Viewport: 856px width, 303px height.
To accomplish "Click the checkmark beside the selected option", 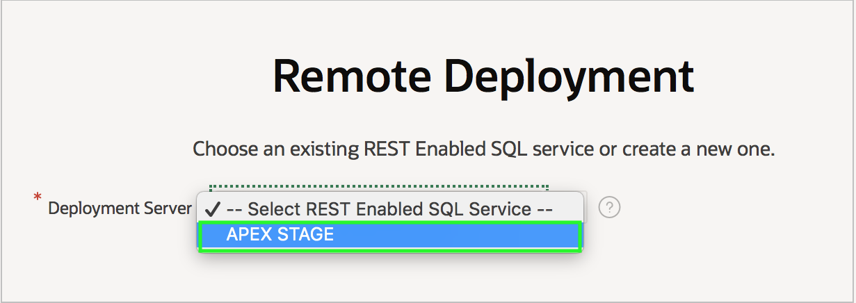I will coord(213,208).
